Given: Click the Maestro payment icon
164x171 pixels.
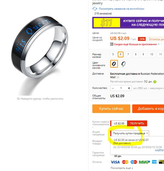Looking at the screenshot, I should pos(134,162).
